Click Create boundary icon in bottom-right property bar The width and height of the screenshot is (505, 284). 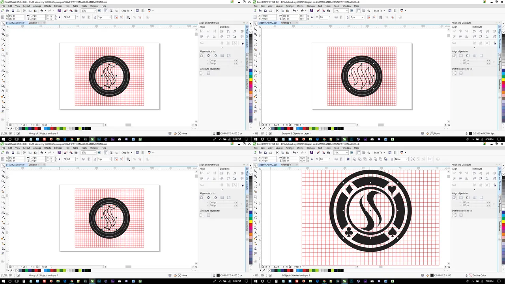click(x=387, y=159)
